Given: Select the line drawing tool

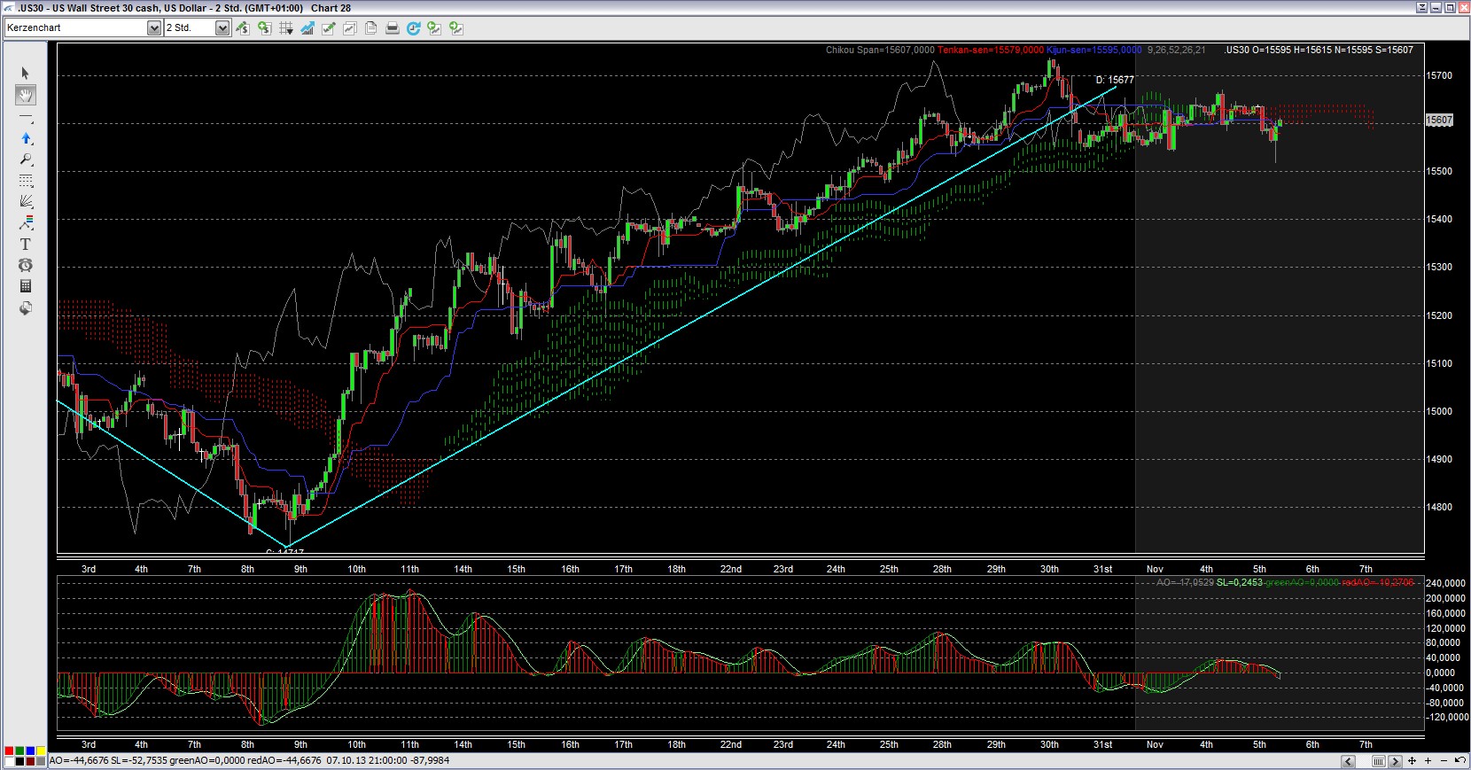Looking at the screenshot, I should (x=26, y=117).
